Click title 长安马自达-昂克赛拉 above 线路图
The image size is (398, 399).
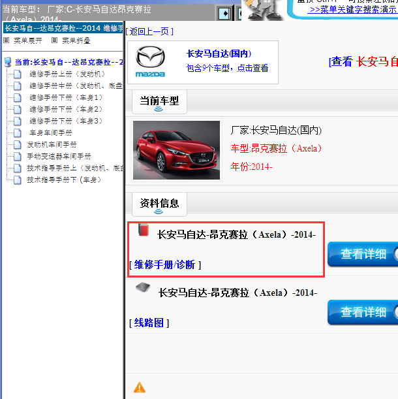(237, 293)
